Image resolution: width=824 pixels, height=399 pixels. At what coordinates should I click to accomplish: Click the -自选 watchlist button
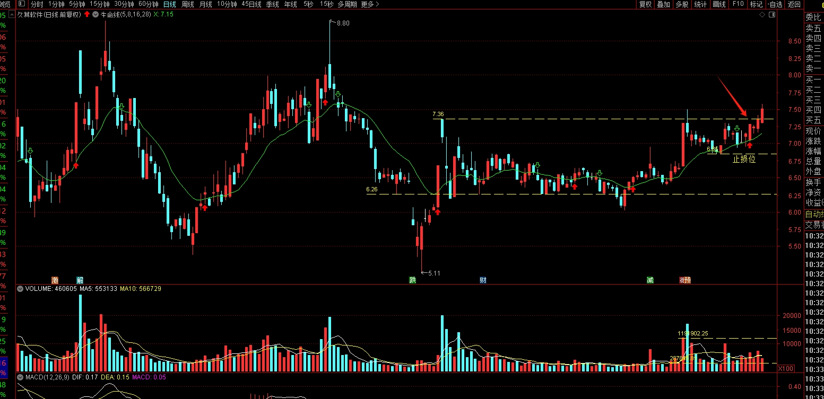775,4
